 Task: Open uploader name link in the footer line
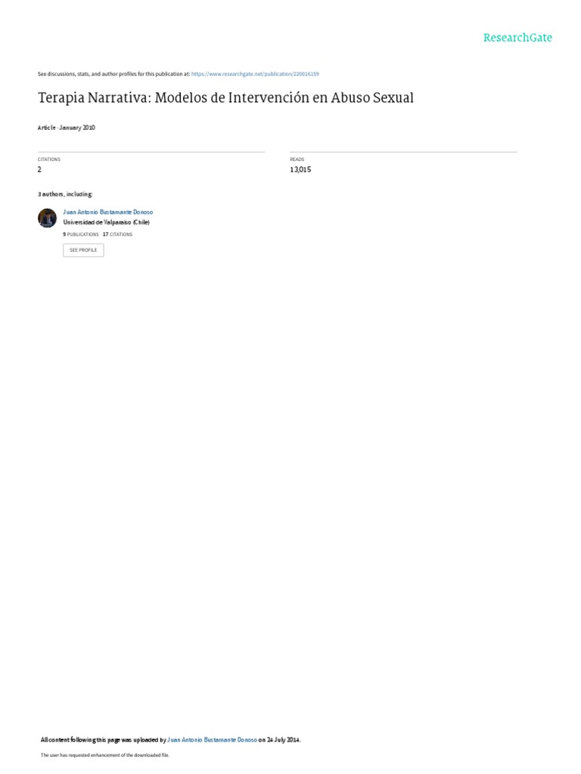pos(212,740)
